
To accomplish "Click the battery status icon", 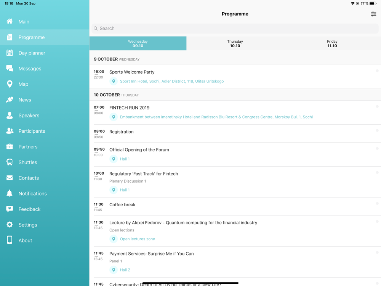I will click(373, 3).
